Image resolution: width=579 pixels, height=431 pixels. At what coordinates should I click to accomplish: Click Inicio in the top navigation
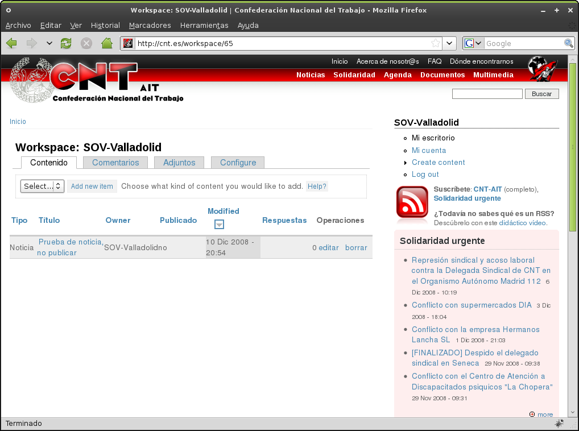click(340, 61)
